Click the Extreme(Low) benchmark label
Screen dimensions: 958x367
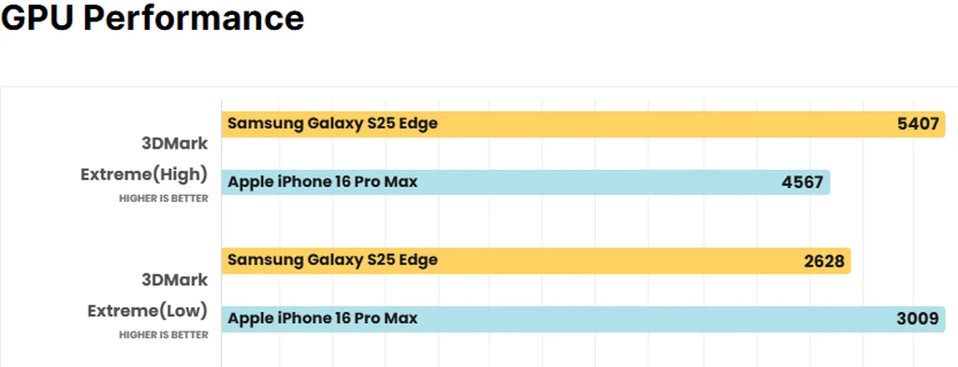[x=147, y=311]
